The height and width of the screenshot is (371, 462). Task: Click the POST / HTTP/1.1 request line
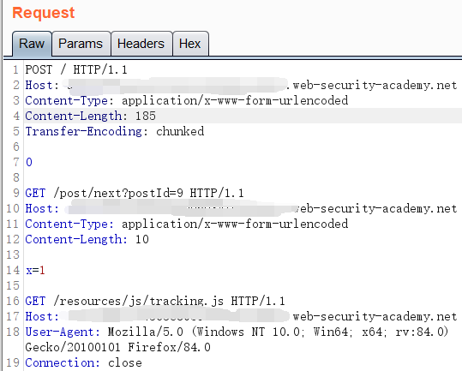76,69
